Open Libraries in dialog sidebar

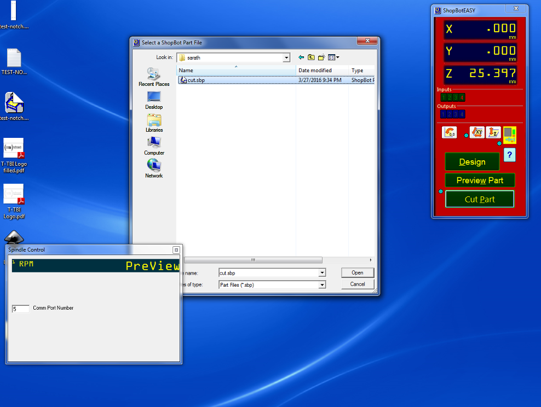[x=154, y=124]
